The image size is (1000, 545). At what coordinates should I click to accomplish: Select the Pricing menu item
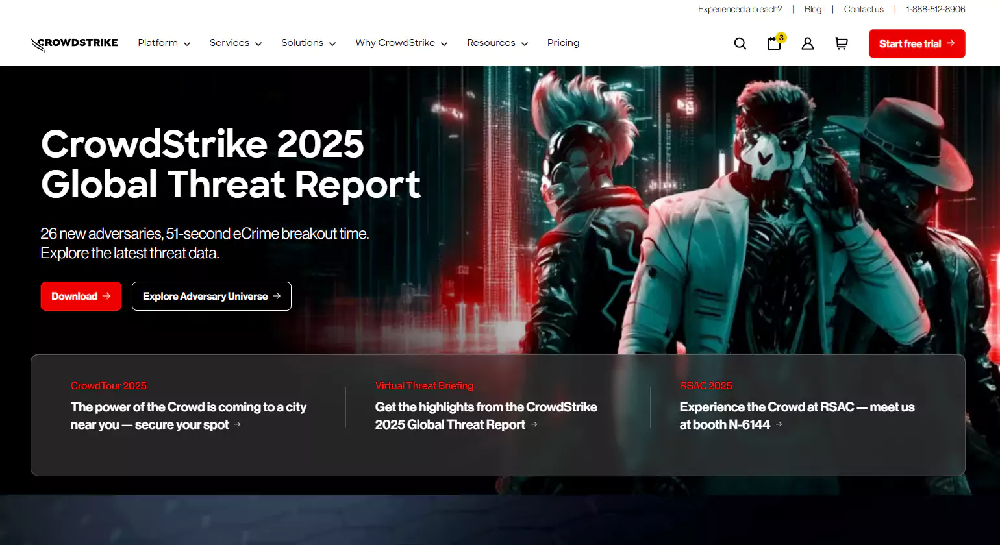coord(563,43)
